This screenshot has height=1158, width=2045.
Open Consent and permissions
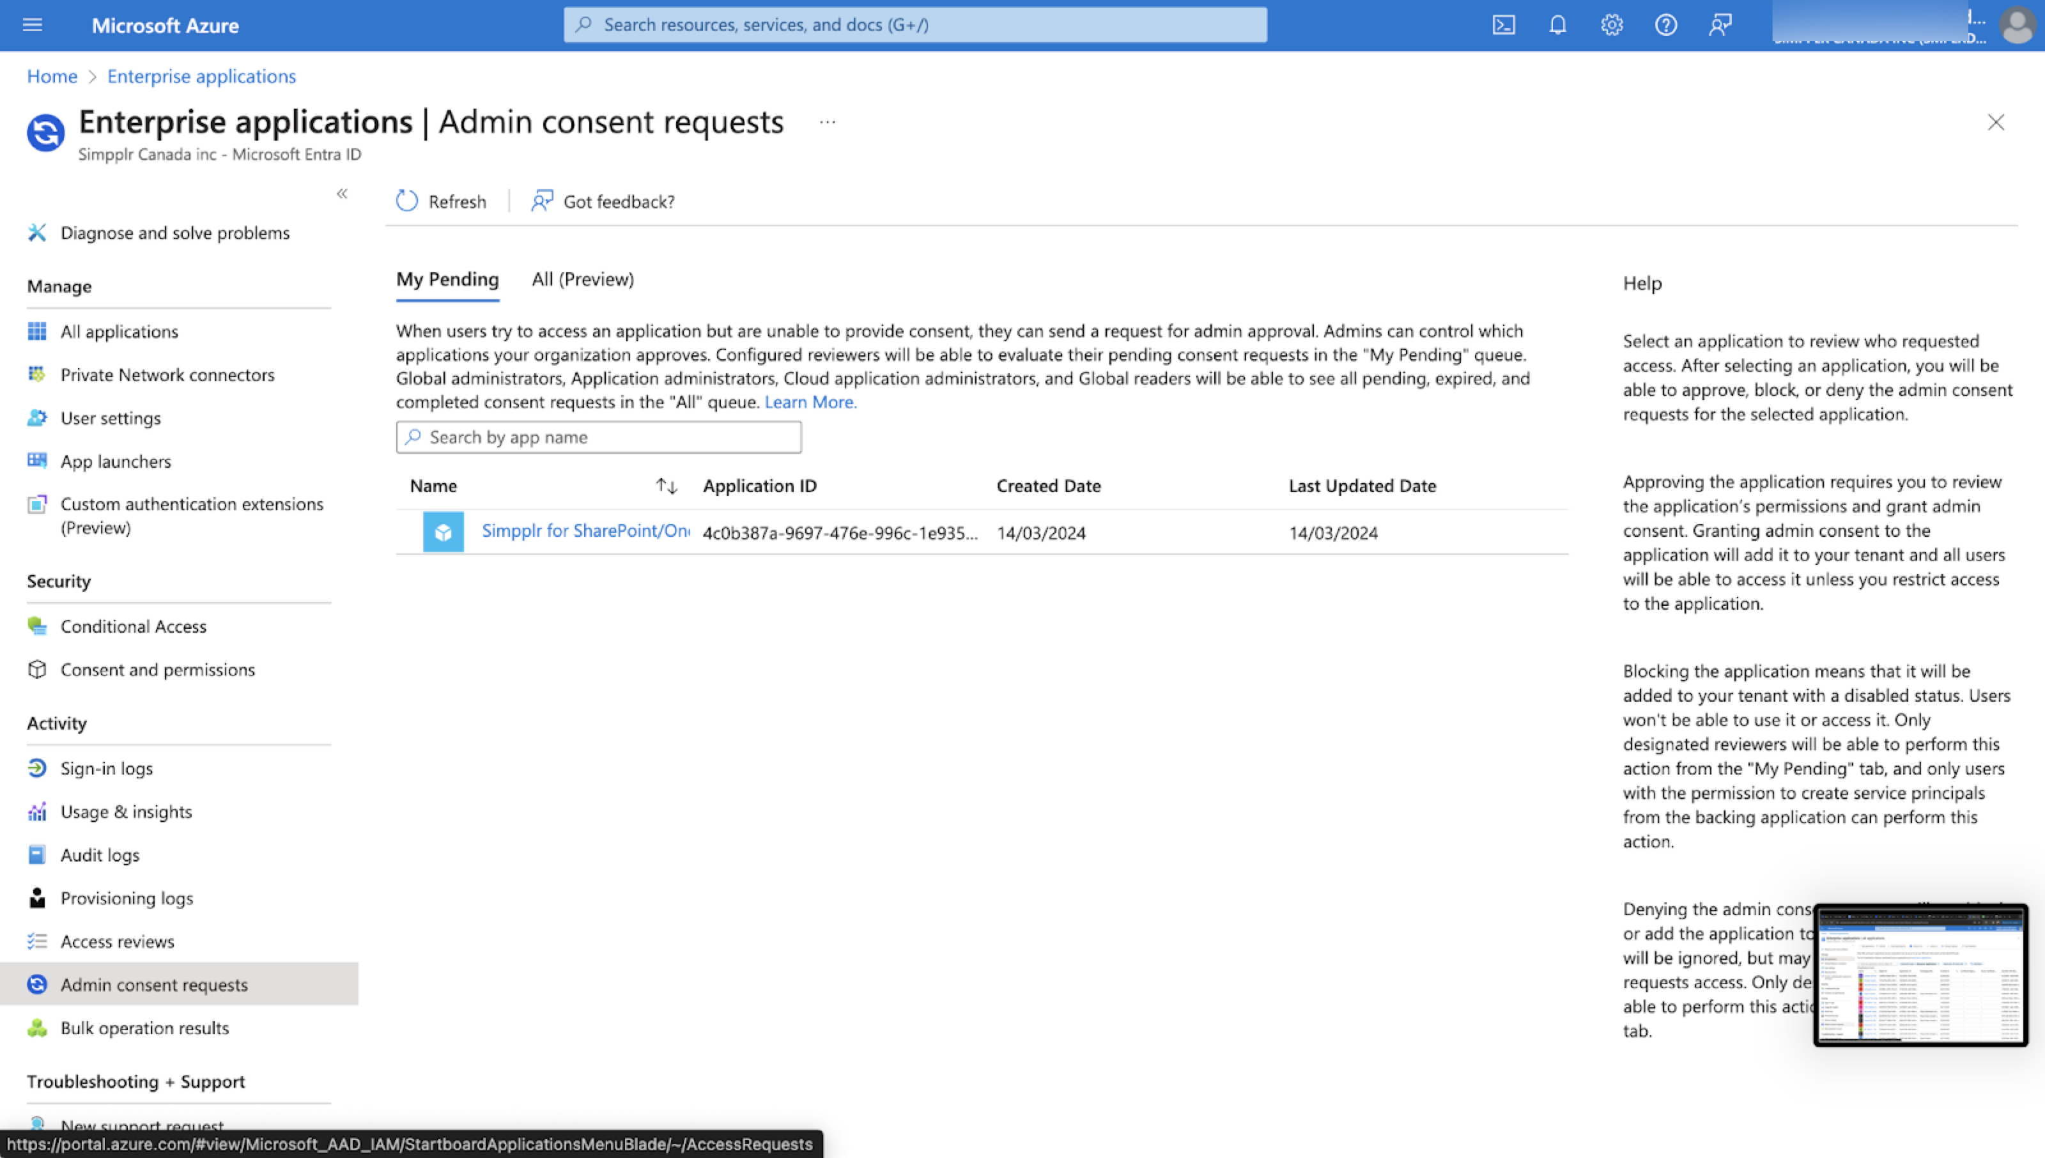(157, 670)
